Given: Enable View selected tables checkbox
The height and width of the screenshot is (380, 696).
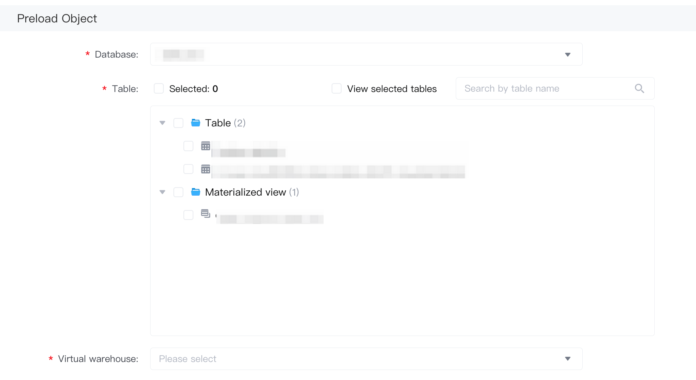Looking at the screenshot, I should (x=337, y=88).
